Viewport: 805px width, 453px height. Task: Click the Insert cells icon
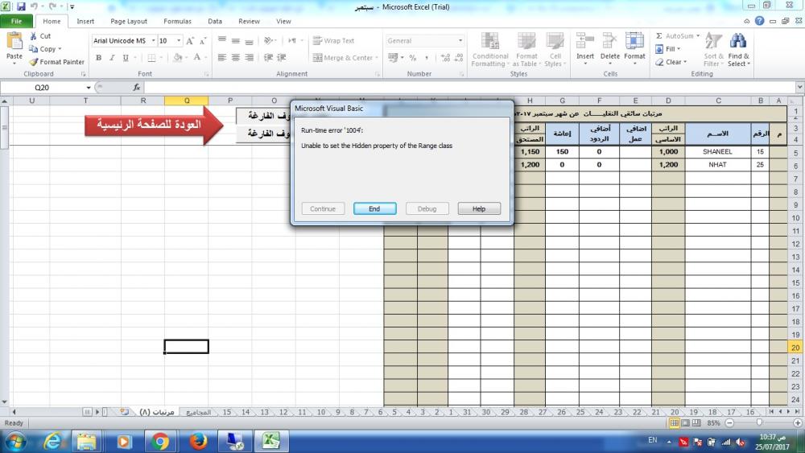[584, 40]
